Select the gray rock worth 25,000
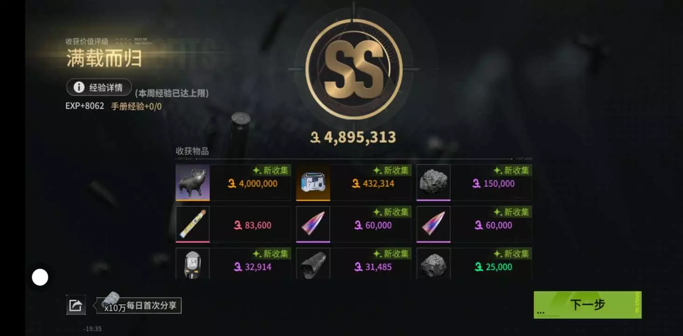 [433, 263]
